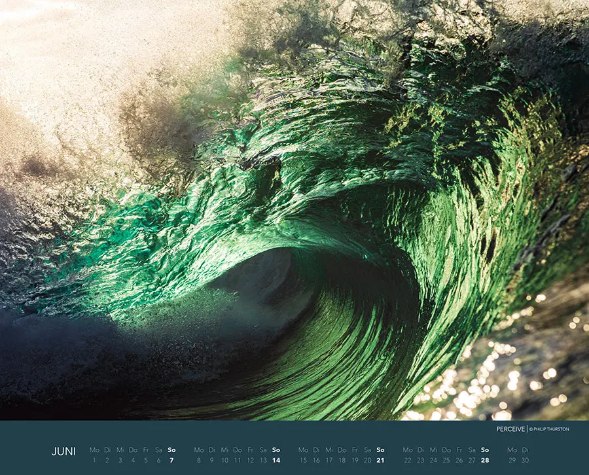Select bold Sunday date 7
589x475 pixels.
point(171,460)
